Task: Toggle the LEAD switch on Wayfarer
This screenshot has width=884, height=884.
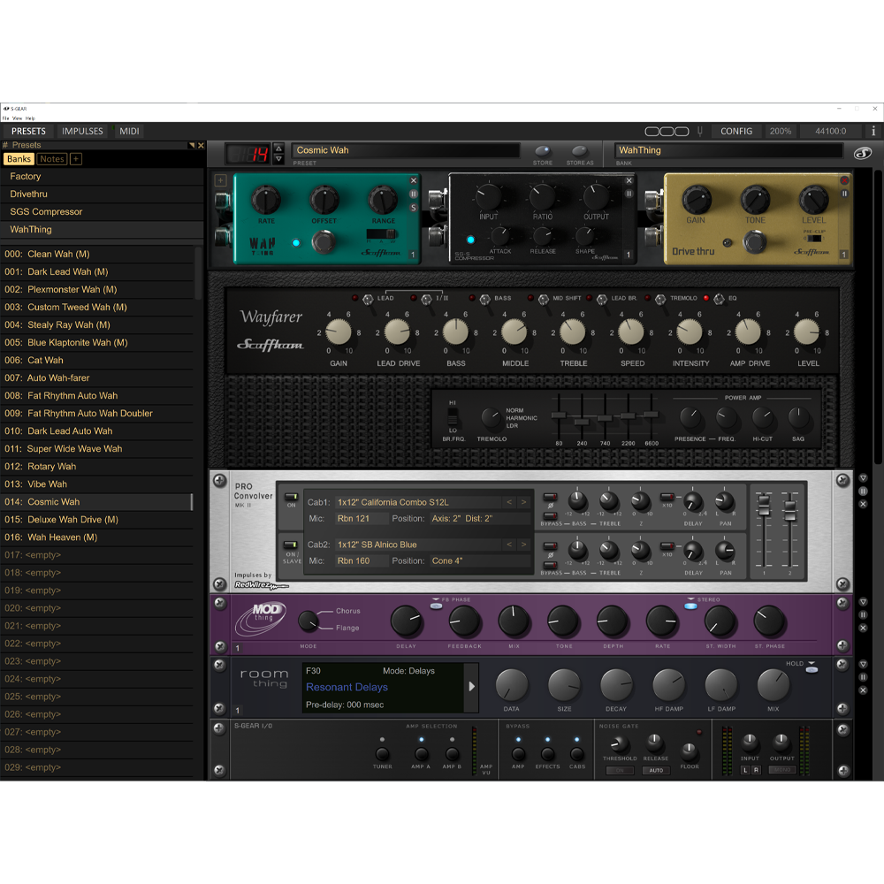Action: point(368,299)
